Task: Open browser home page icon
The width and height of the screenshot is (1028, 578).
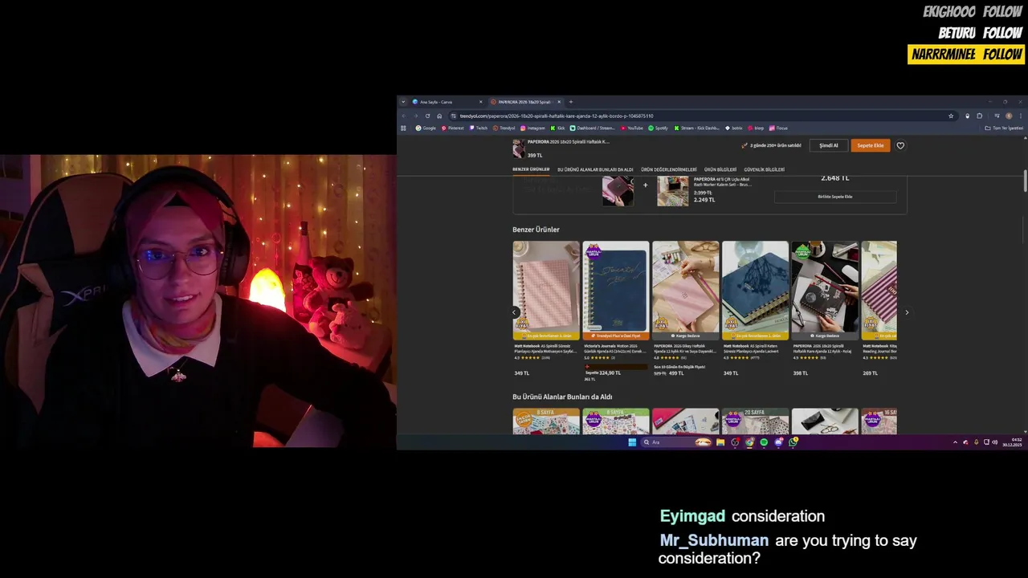Action: click(x=439, y=116)
